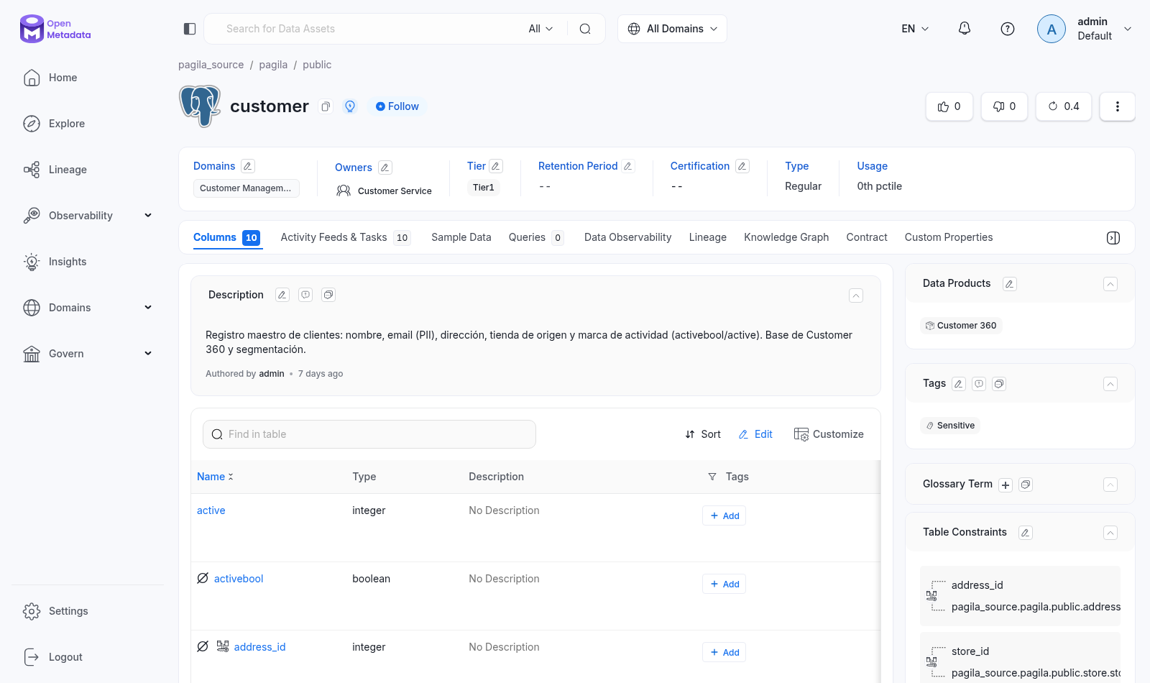Open Explore in the sidebar
1150x683 pixels.
67,124
